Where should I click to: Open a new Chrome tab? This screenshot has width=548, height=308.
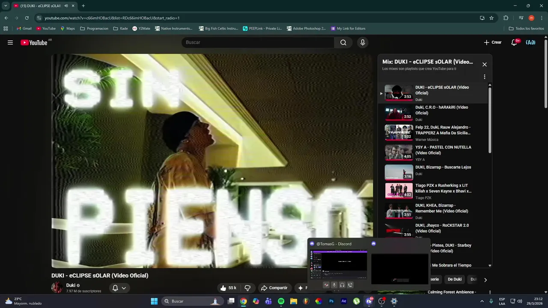(x=83, y=6)
